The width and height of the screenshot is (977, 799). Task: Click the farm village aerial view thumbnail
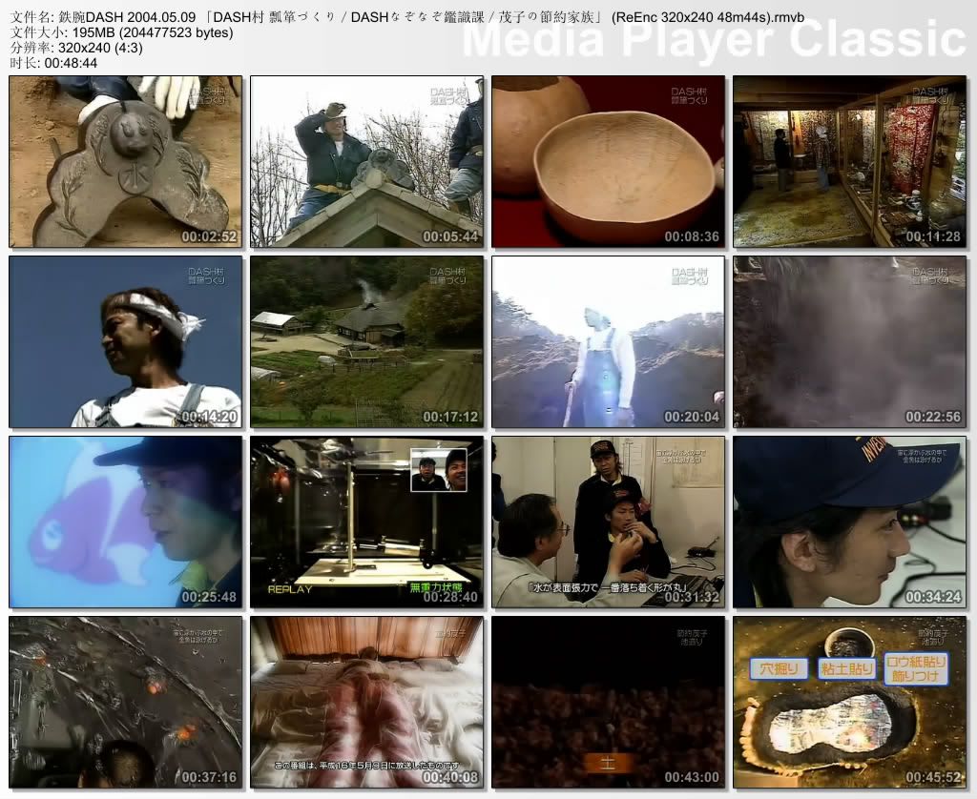[x=366, y=341]
